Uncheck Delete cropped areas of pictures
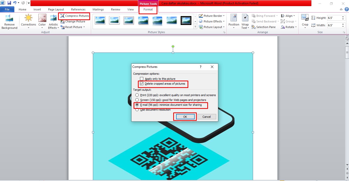 (x=162, y=84)
